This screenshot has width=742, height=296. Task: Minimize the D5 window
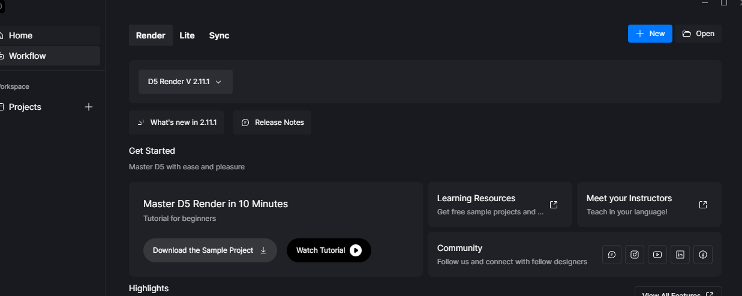click(704, 2)
